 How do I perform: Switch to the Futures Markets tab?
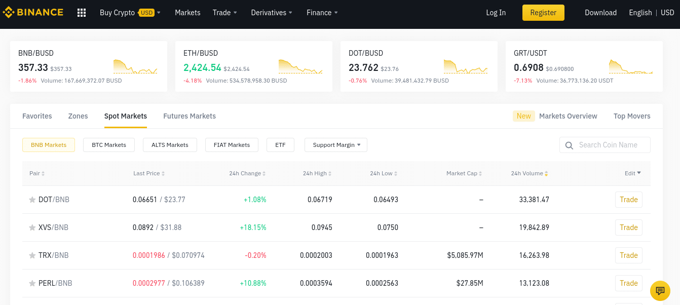[190, 116]
